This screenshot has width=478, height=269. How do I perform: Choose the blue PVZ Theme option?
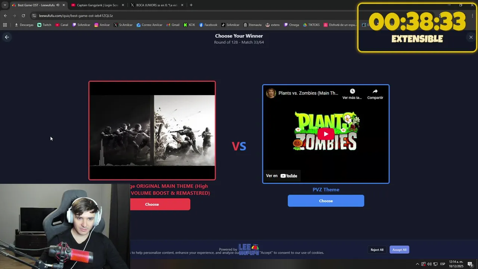tap(326, 201)
